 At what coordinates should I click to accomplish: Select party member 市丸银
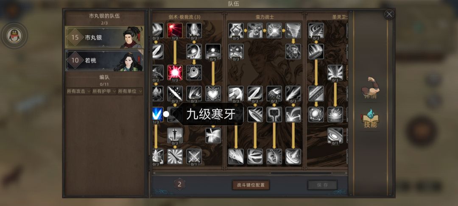(x=104, y=37)
